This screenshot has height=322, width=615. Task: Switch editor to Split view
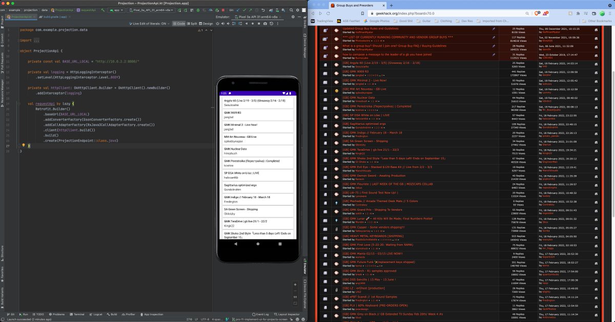pos(192,24)
